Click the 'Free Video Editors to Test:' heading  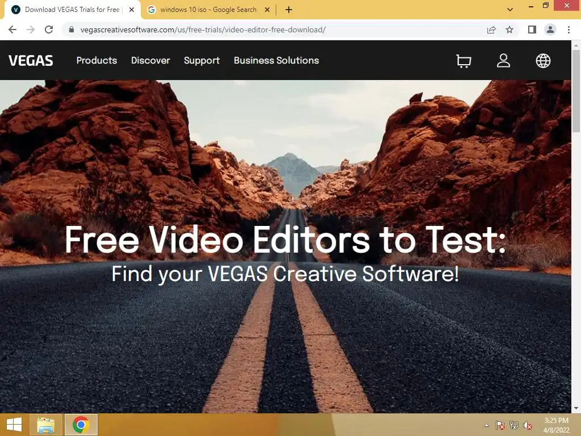(285, 240)
